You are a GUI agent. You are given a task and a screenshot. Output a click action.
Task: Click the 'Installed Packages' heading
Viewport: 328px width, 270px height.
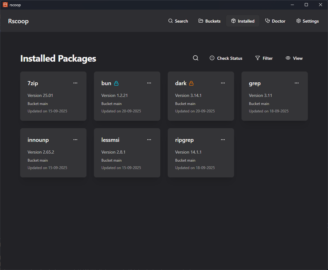(58, 58)
